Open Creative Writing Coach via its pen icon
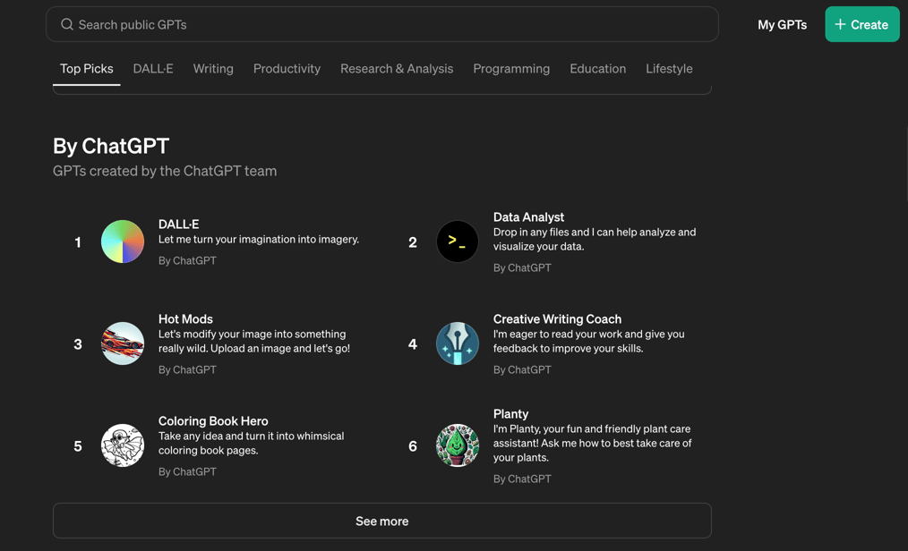Image resolution: width=908 pixels, height=551 pixels. 458,343
